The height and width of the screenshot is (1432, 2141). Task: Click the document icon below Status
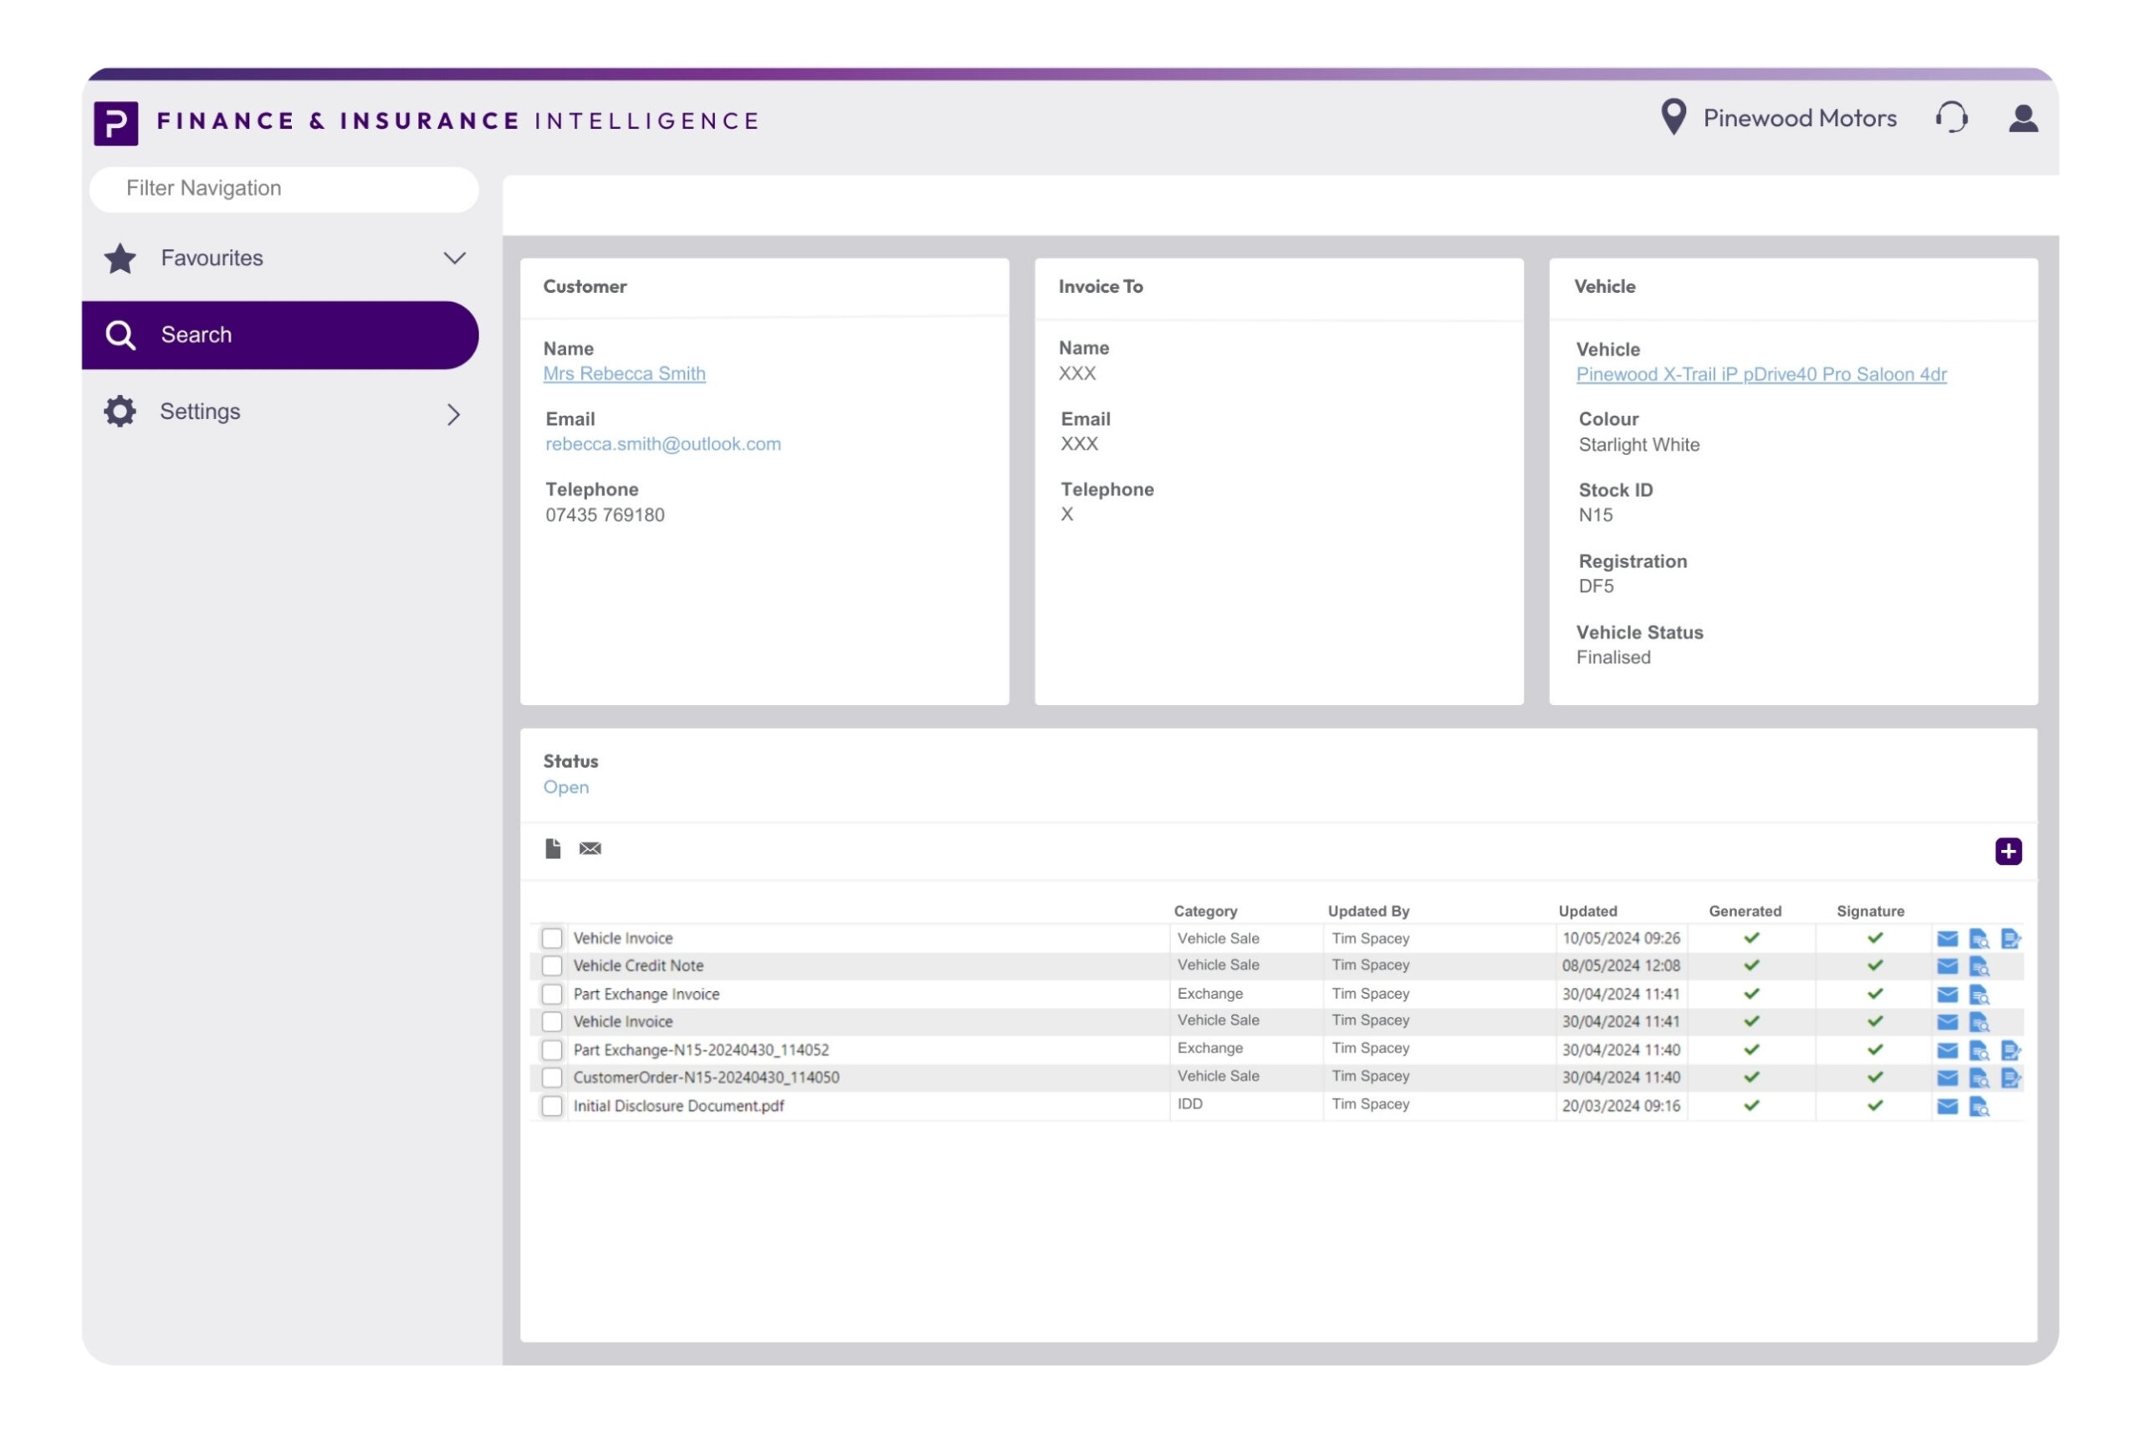click(x=552, y=848)
